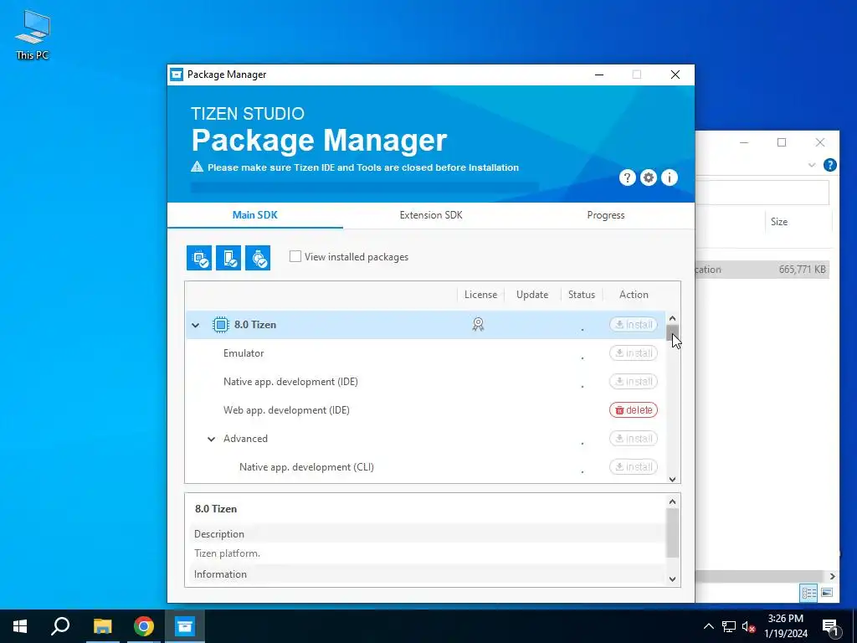Open network status tray icon
The image size is (857, 643).
(x=729, y=626)
